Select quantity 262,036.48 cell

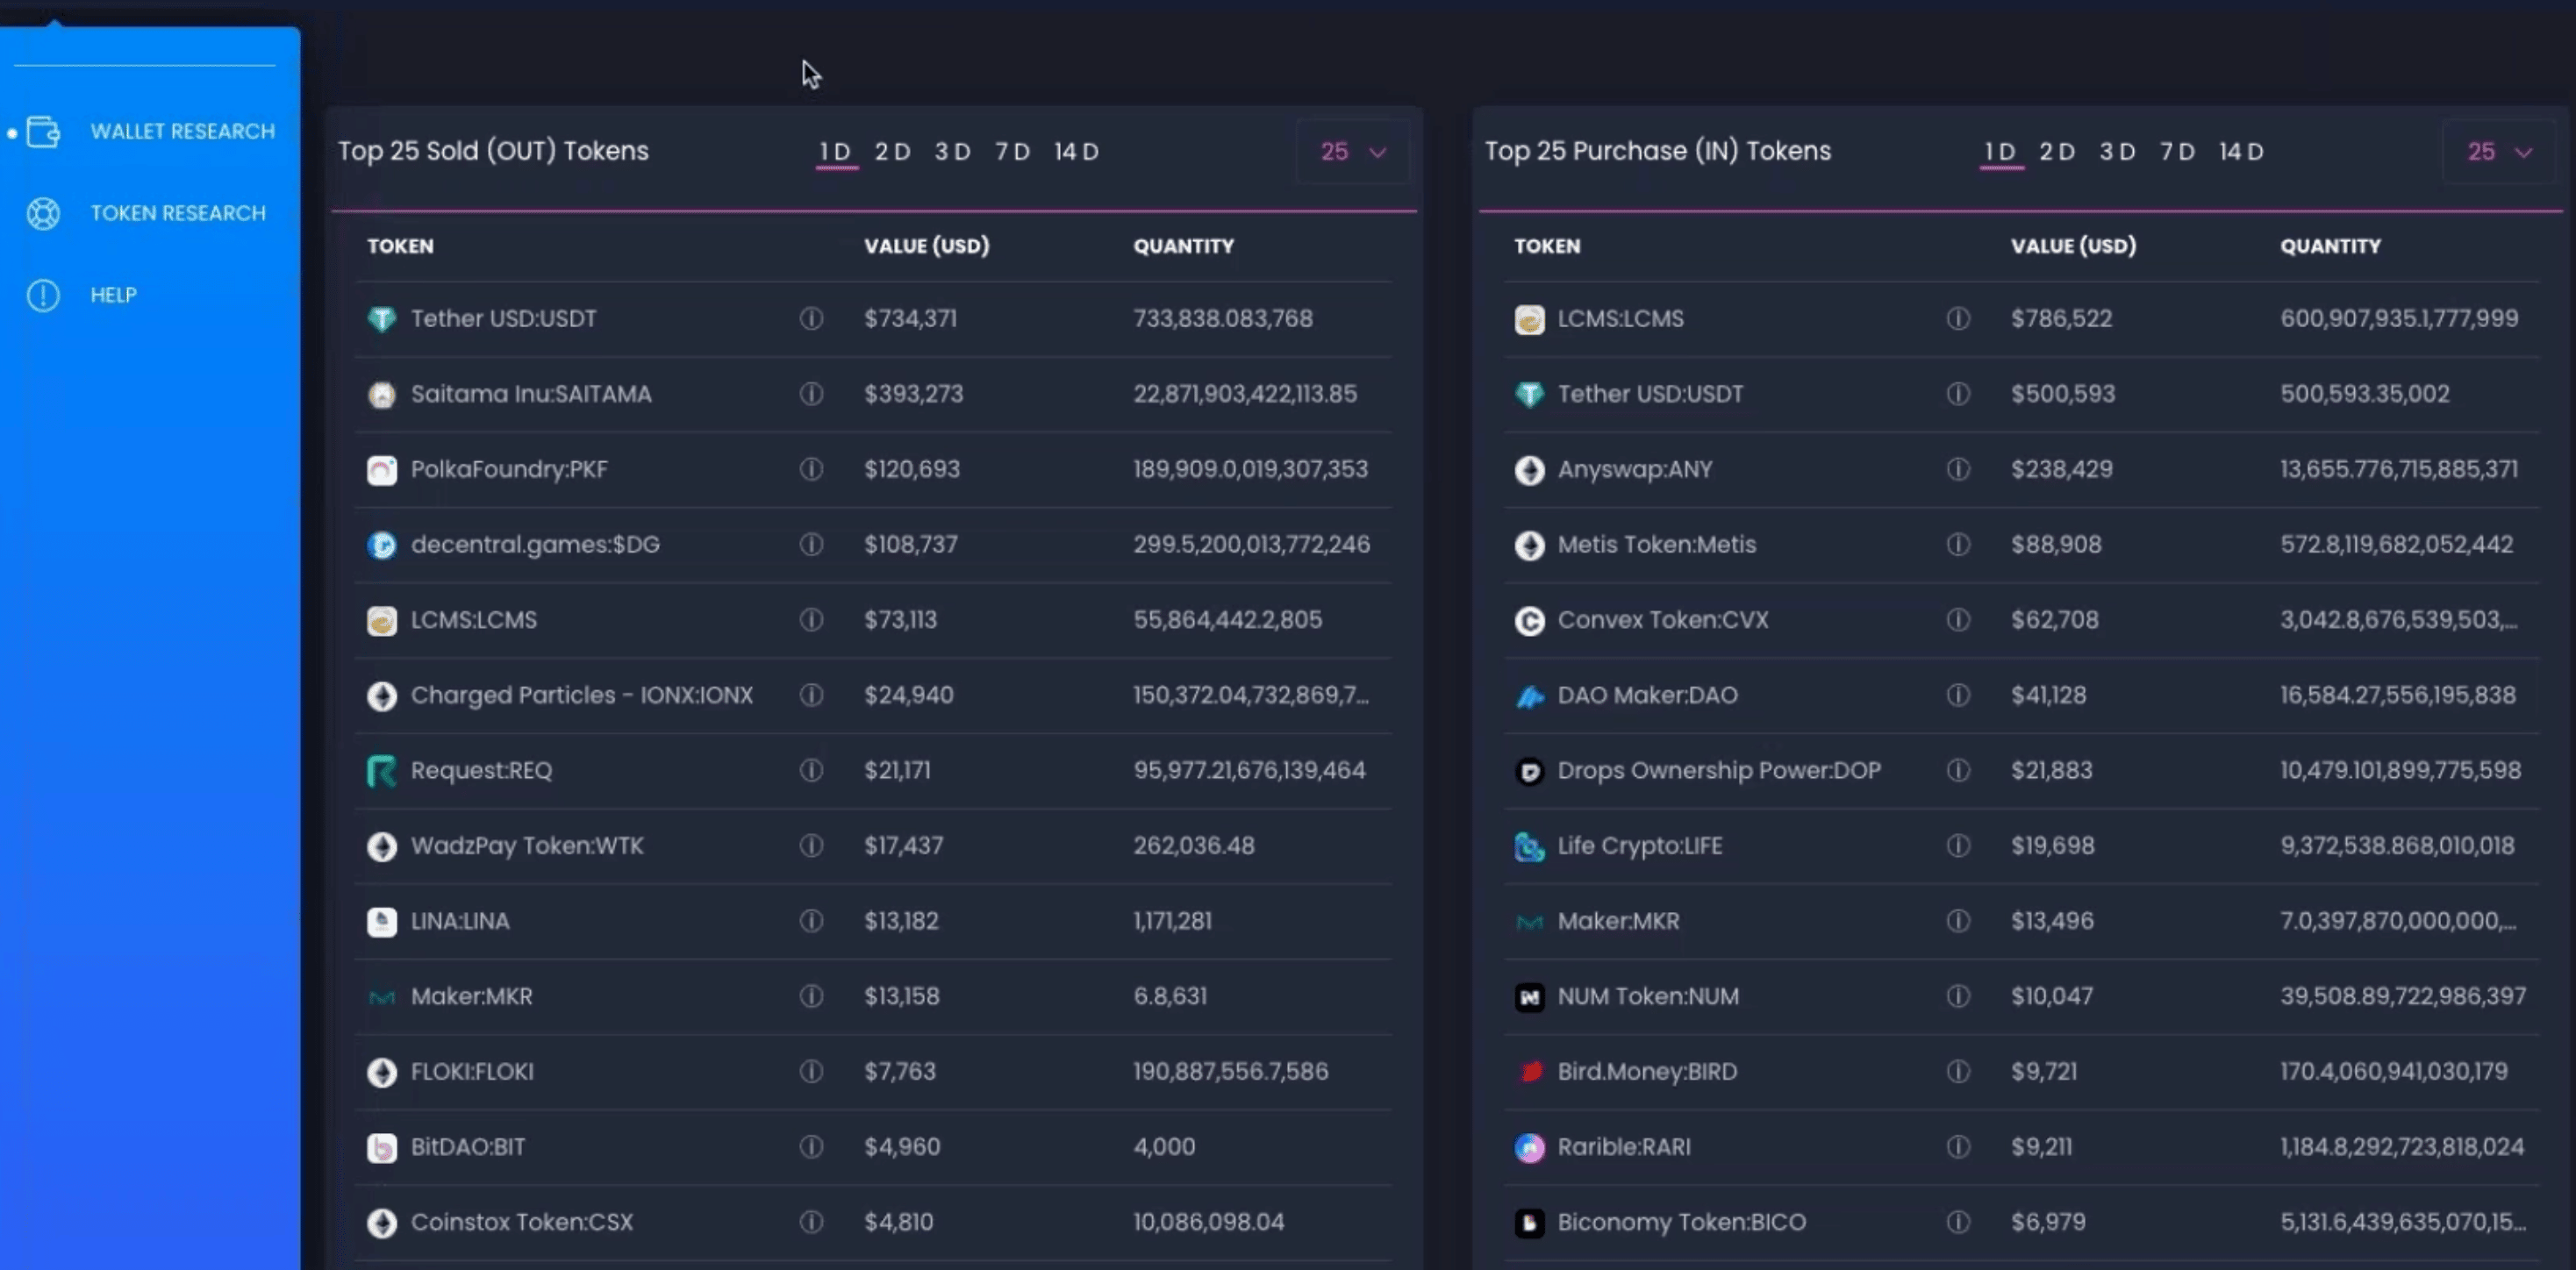pyautogui.click(x=1193, y=846)
